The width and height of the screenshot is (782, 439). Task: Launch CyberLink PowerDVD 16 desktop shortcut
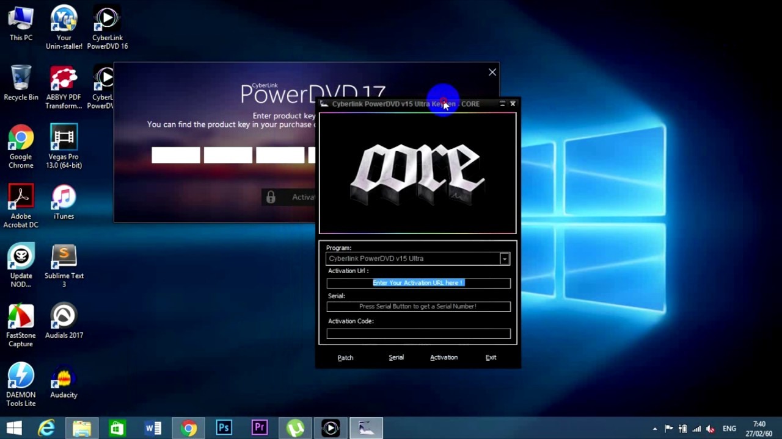[107, 27]
